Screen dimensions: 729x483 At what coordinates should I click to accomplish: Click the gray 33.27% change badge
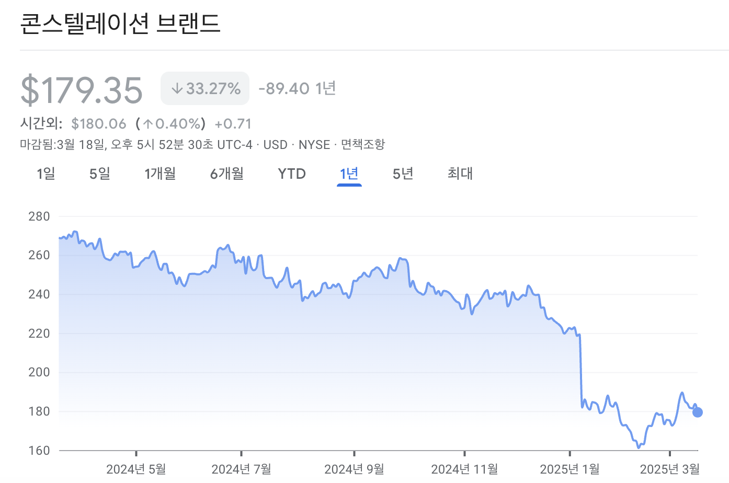click(204, 88)
